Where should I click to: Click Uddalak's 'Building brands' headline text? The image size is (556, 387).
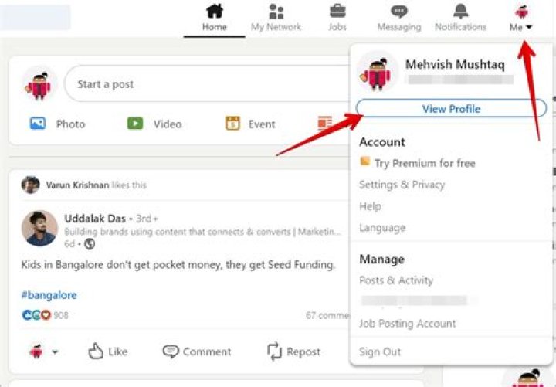(x=202, y=232)
